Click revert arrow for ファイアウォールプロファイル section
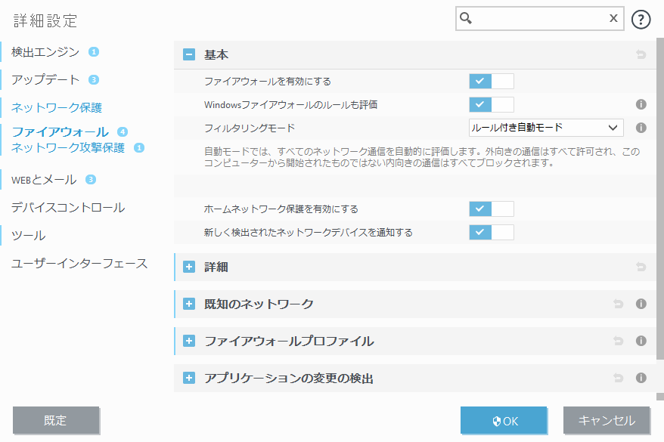Viewport: 664px width, 442px height. pyautogui.click(x=618, y=342)
